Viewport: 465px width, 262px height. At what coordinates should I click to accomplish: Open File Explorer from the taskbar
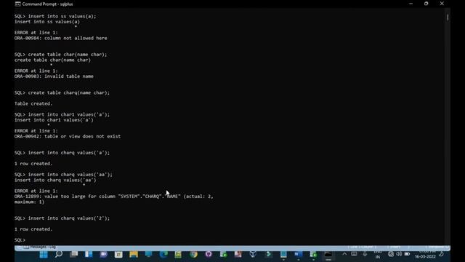coord(134,254)
